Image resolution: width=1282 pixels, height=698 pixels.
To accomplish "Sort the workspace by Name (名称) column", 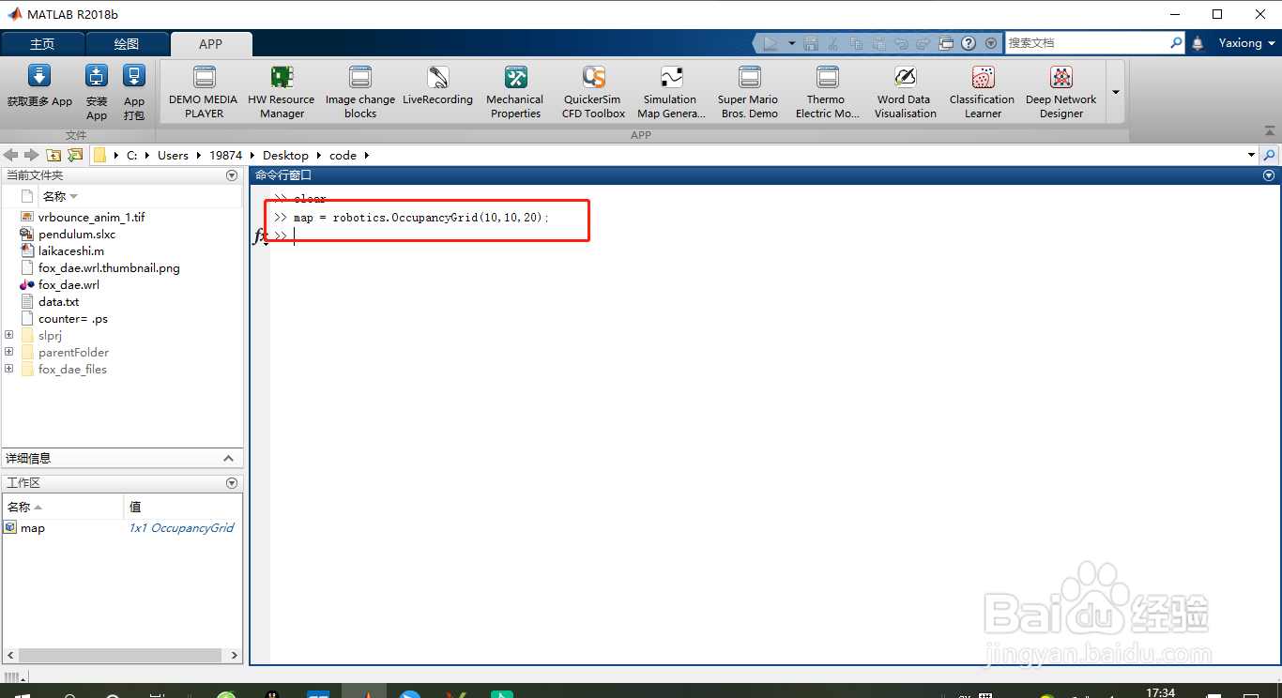I will pyautogui.click(x=63, y=507).
